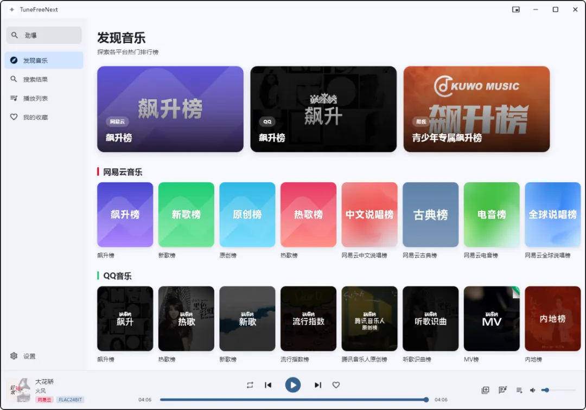
Task: Open the 听歌识曲 chart cover
Action: coord(430,318)
